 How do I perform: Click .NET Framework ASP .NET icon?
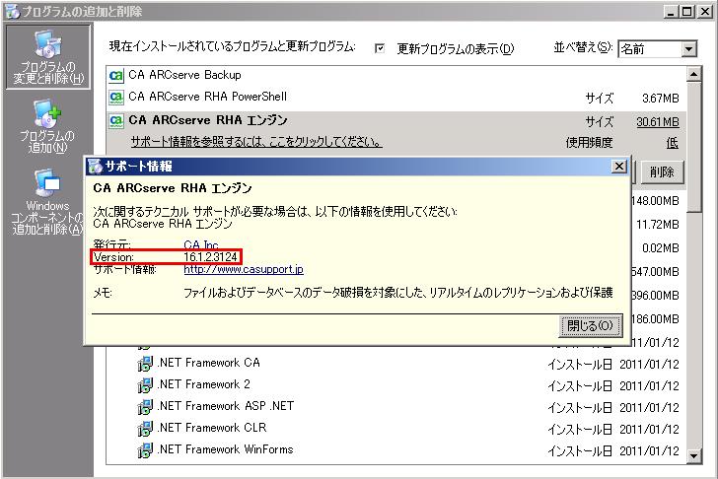coord(145,407)
